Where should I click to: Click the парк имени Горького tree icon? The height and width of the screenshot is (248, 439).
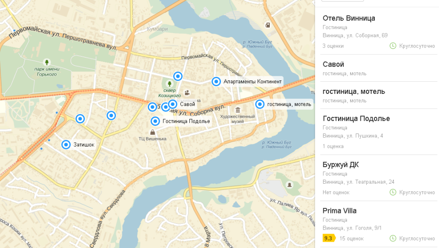pos(47,62)
